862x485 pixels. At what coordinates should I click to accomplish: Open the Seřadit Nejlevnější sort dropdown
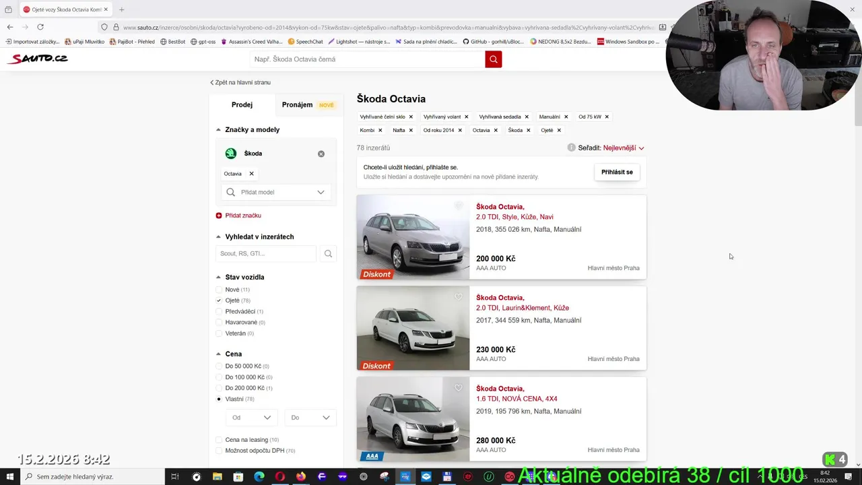click(x=624, y=148)
